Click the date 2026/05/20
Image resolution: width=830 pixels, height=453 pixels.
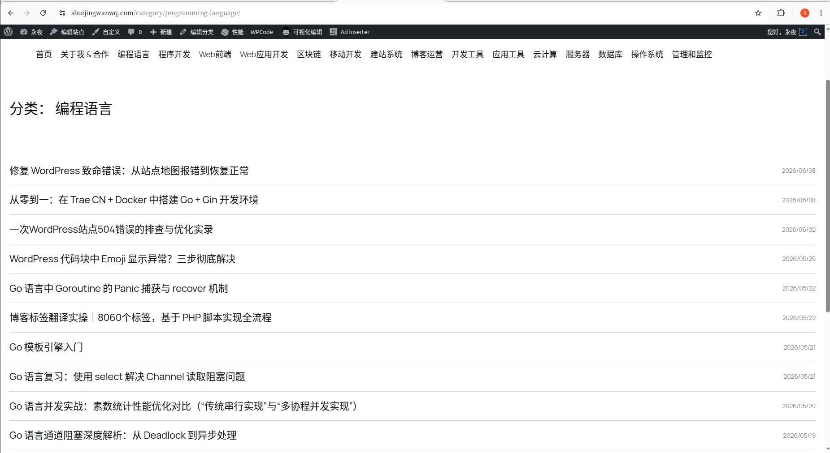click(799, 406)
